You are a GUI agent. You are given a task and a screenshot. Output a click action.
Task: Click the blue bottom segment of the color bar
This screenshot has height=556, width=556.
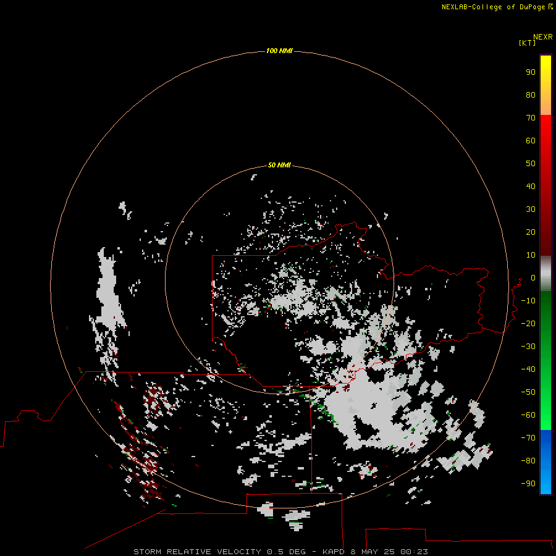pyautogui.click(x=545, y=461)
